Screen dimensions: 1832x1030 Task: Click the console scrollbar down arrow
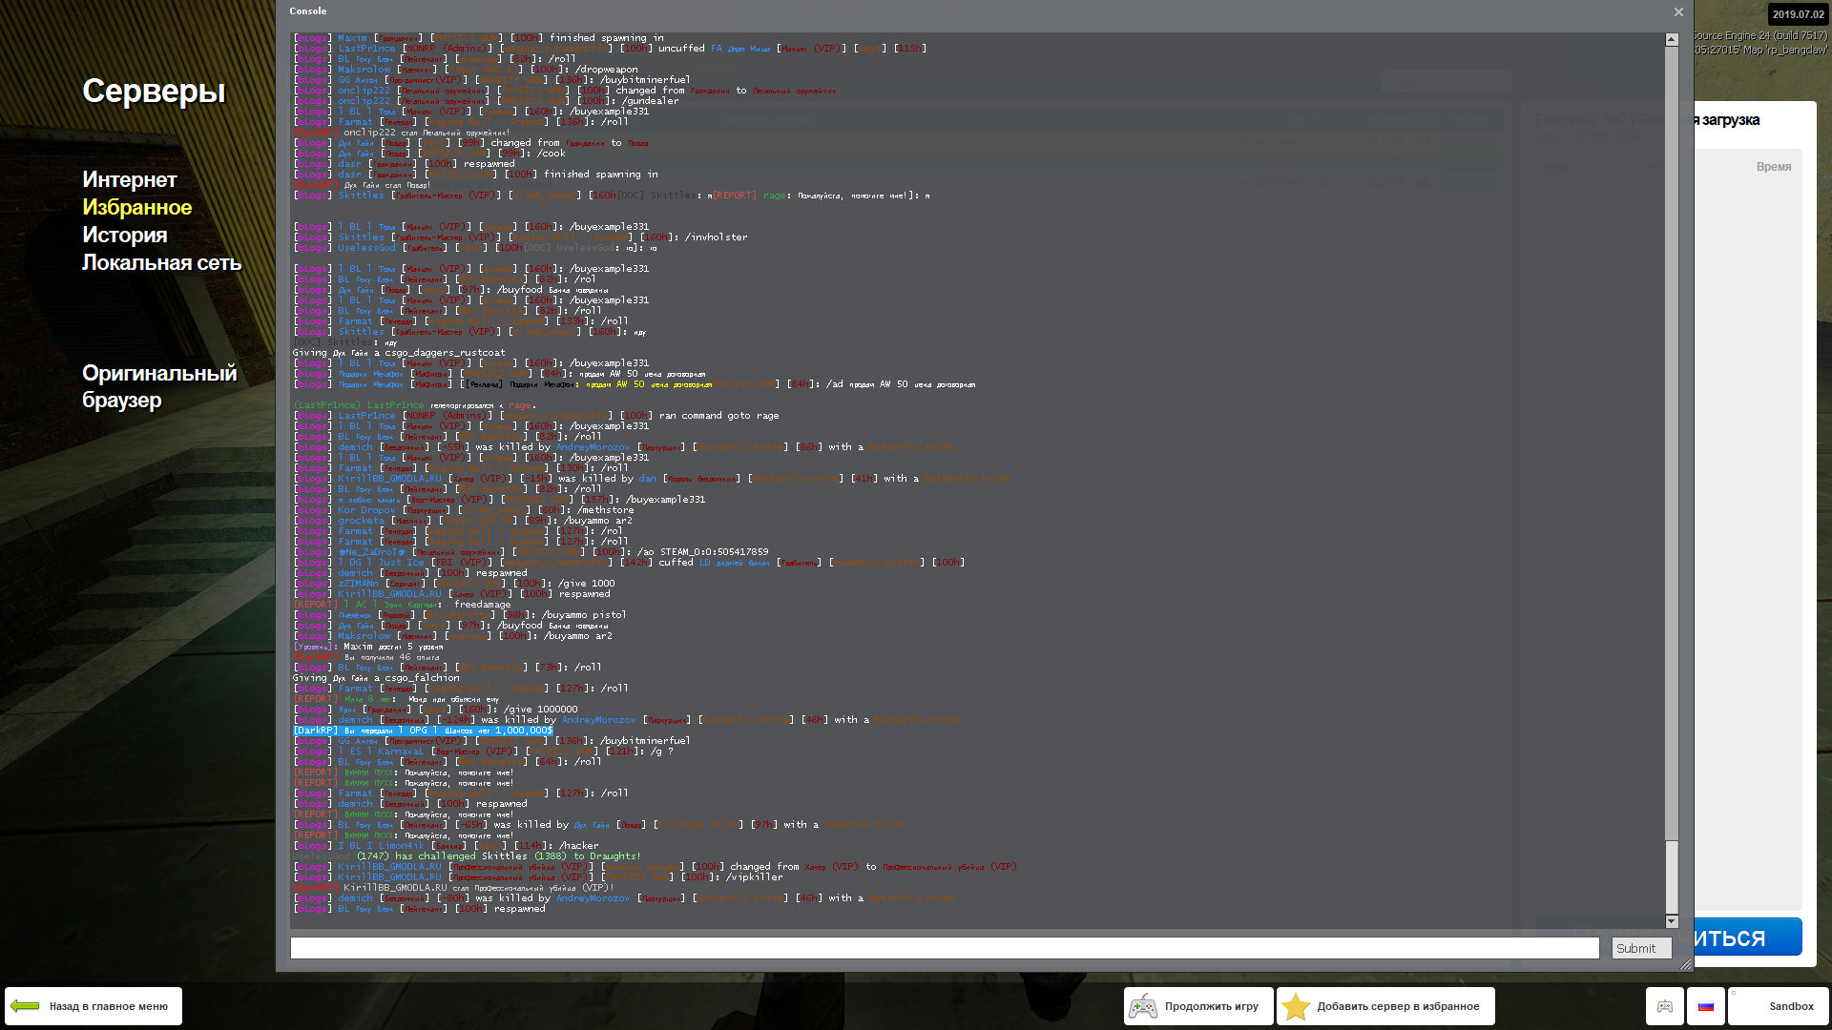[1672, 921]
